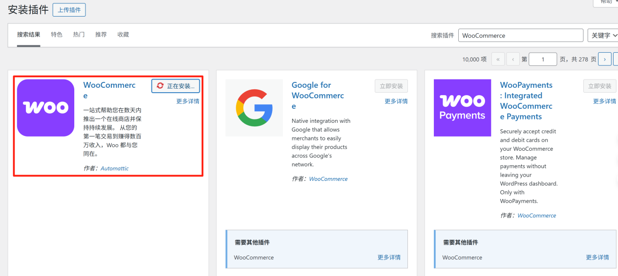Click the 需要其他插件 heading on Google card
Screen dimensions: 618x276
[252, 242]
